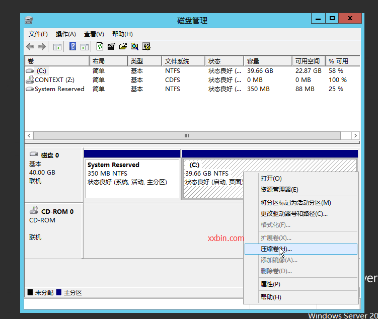
Task: Open Help via the question mark icon
Action: pos(72,46)
